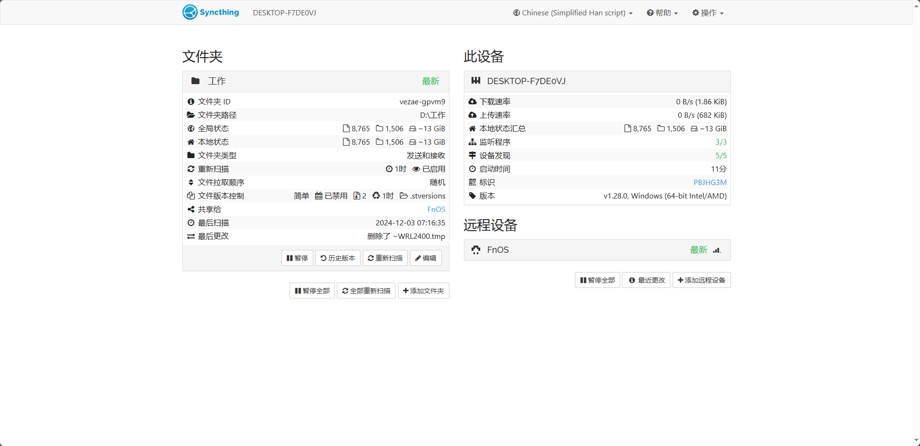Open the 帮助 help menu

(662, 13)
